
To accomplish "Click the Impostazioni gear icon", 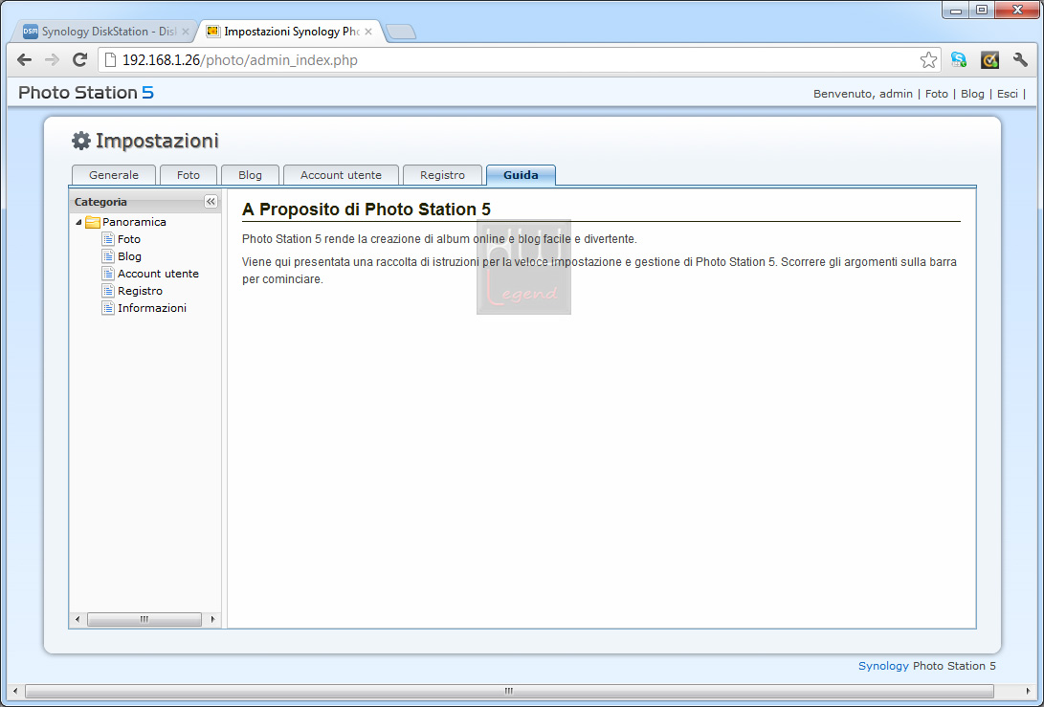I will tap(80, 141).
